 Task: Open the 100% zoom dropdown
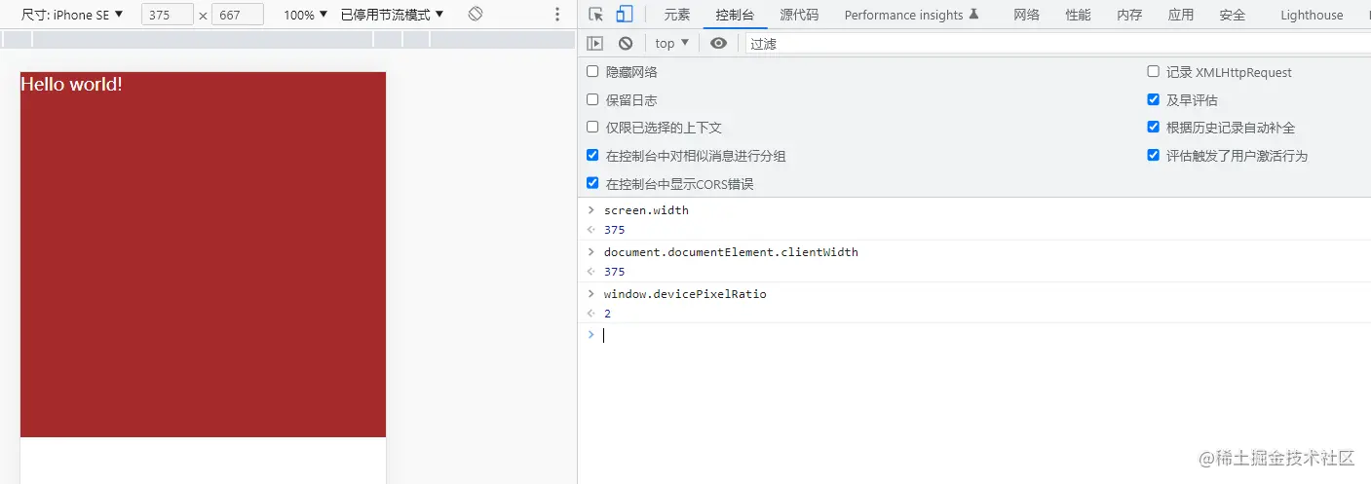point(305,15)
